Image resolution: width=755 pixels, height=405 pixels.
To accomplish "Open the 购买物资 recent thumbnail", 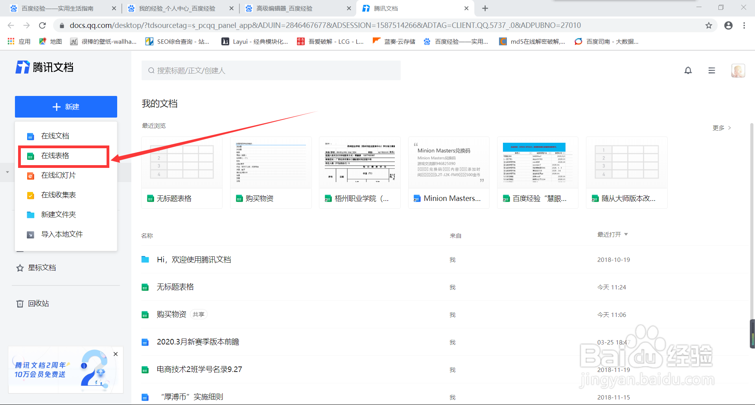I will (x=271, y=172).
